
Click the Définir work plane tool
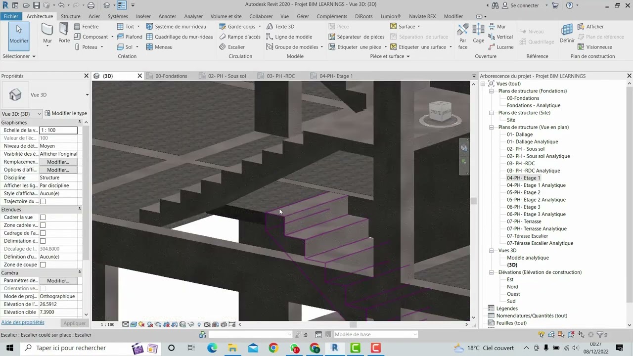567,33
